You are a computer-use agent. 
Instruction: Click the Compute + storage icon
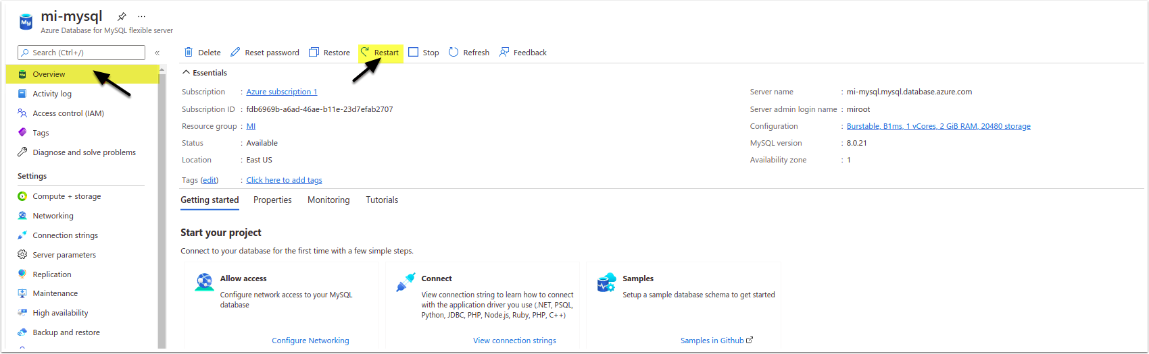pos(22,196)
